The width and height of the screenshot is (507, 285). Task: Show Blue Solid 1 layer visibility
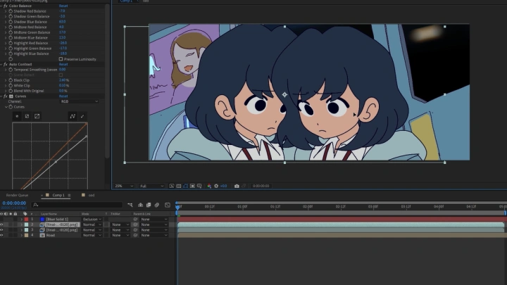click(1, 219)
